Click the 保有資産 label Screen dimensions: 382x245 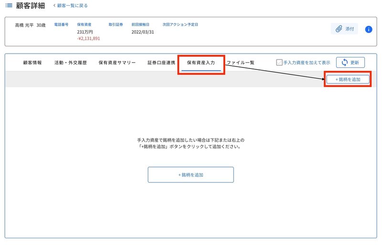click(84, 24)
